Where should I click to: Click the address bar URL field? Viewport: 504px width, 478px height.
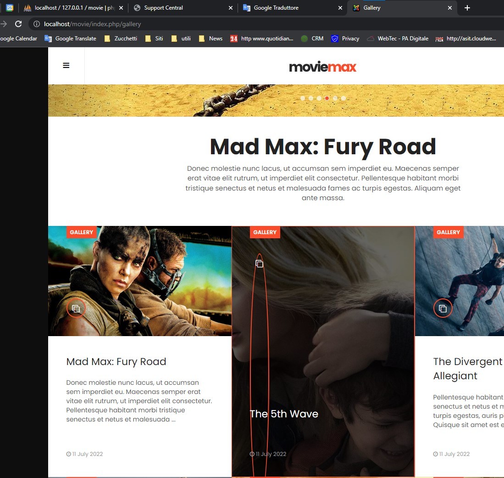(x=92, y=24)
